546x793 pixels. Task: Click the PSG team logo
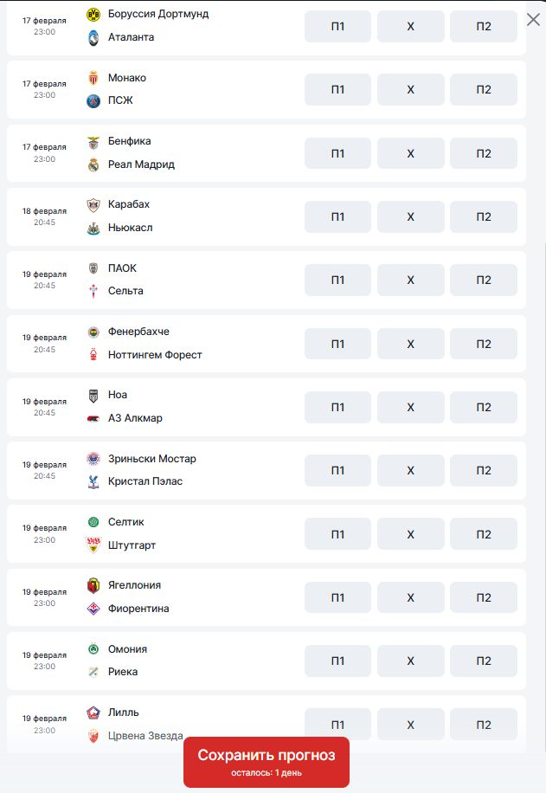[x=93, y=100]
